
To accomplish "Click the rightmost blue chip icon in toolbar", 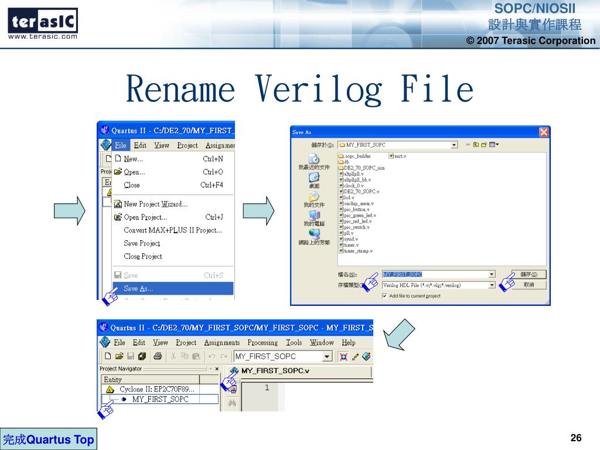I will click(367, 356).
